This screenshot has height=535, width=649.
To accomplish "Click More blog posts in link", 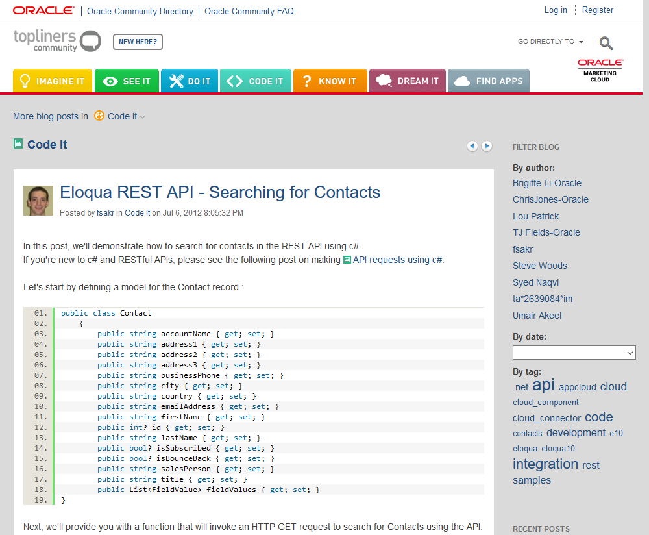I will 51,116.
